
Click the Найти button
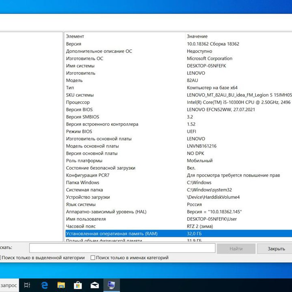point(236,249)
